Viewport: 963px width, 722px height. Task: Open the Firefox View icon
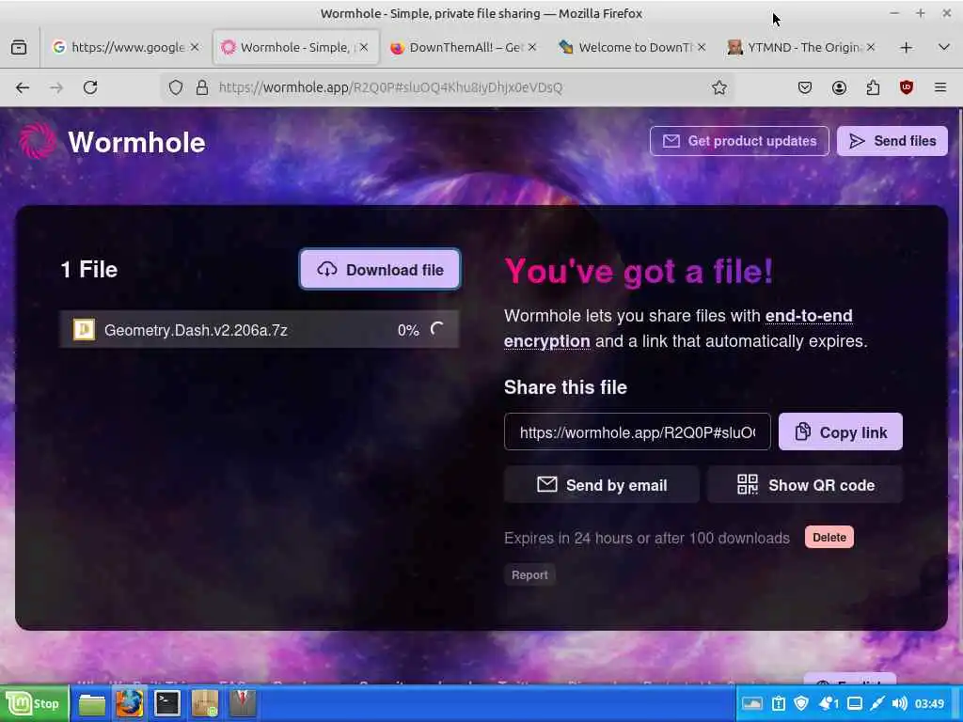19,47
